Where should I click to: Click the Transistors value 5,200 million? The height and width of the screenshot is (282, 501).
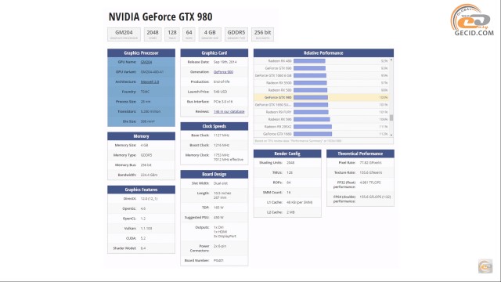(150, 111)
